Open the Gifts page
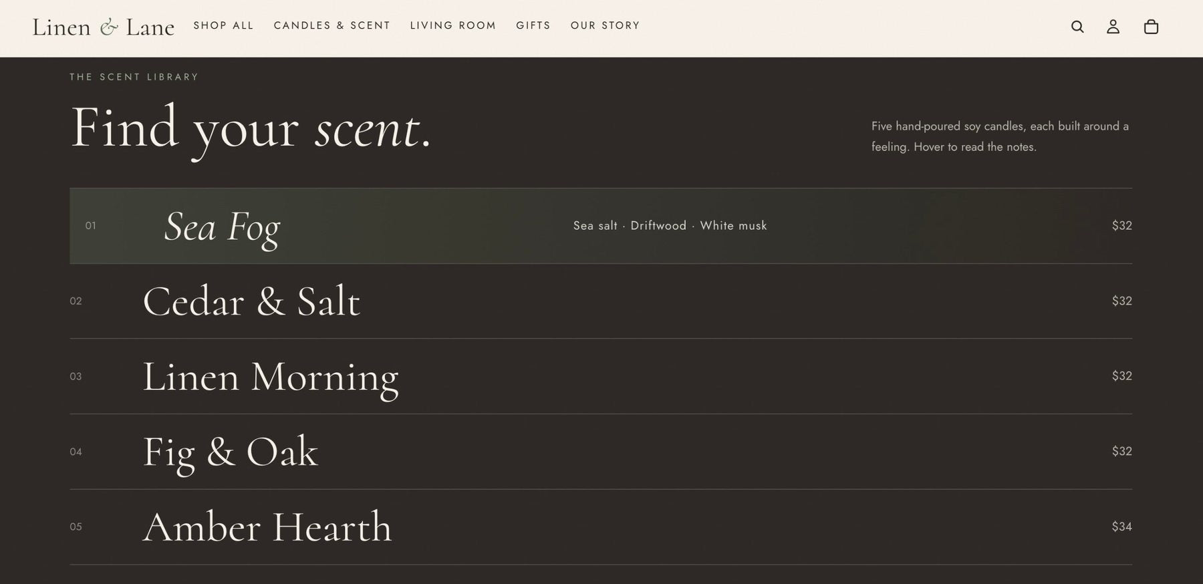This screenshot has height=584, width=1203. tap(533, 25)
